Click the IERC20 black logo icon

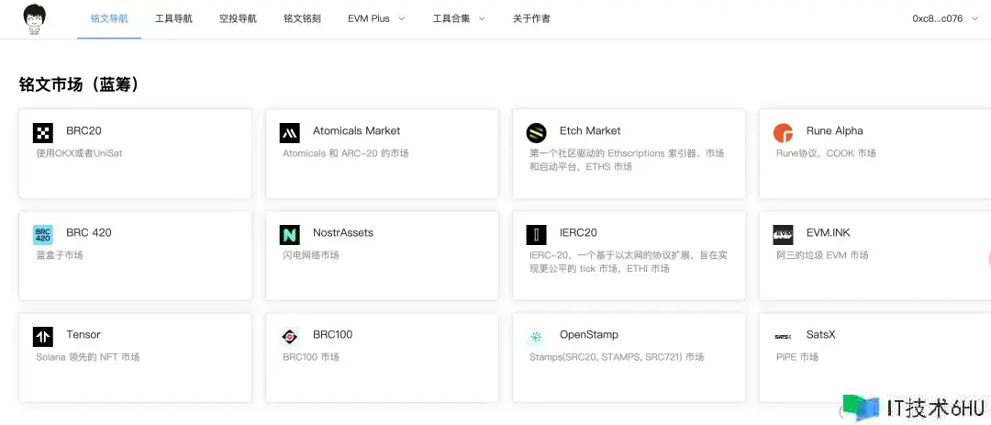[537, 235]
